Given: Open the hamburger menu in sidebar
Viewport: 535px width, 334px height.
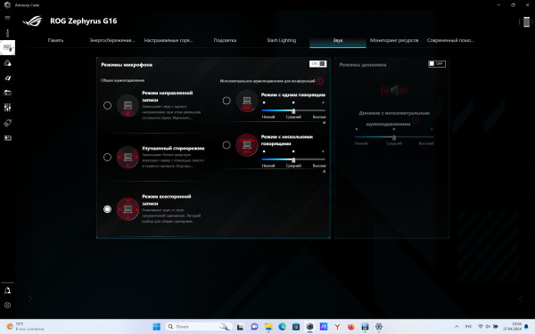Looking at the screenshot, I should pos(7,18).
